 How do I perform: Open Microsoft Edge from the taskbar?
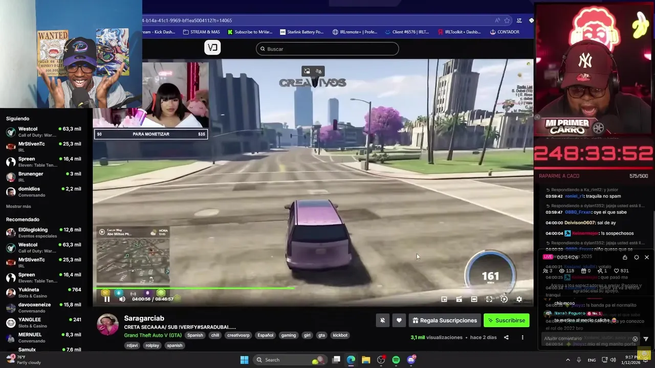(x=351, y=360)
